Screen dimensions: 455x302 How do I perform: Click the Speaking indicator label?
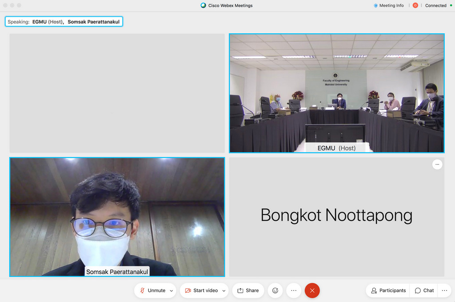(x=64, y=21)
